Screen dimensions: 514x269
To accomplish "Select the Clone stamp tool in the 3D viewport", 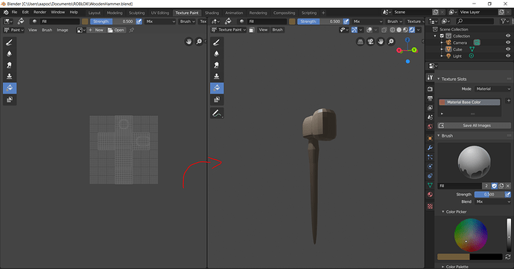I will (217, 77).
